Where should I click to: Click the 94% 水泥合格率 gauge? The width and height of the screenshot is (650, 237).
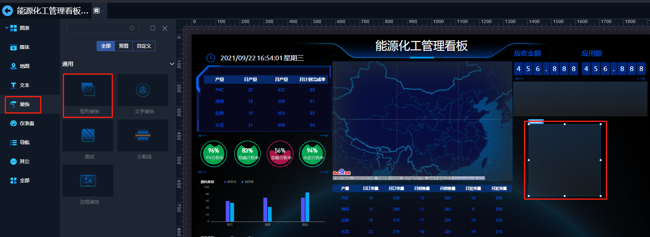coord(312,154)
